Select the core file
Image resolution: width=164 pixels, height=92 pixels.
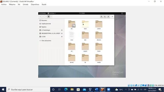[x=72, y=36]
